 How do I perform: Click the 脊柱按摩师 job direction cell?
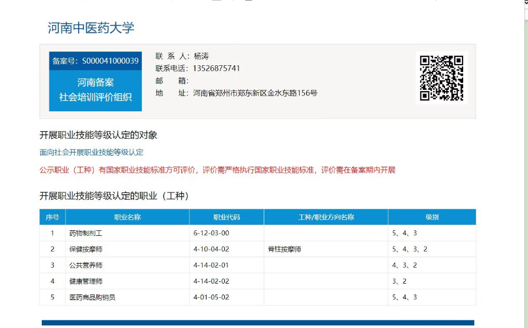pyautogui.click(x=285, y=249)
